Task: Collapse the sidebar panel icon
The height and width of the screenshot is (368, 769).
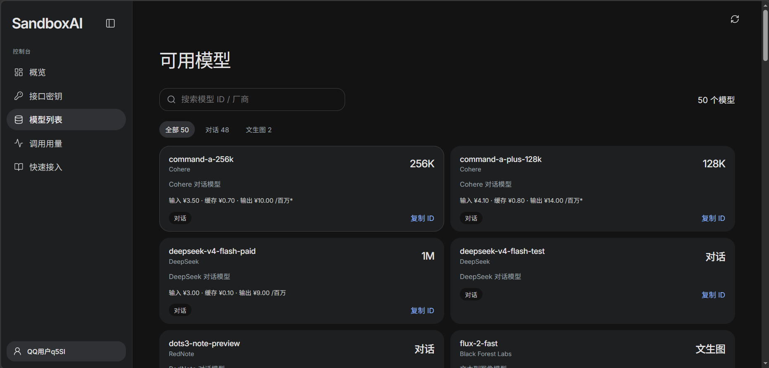Action: tap(110, 23)
